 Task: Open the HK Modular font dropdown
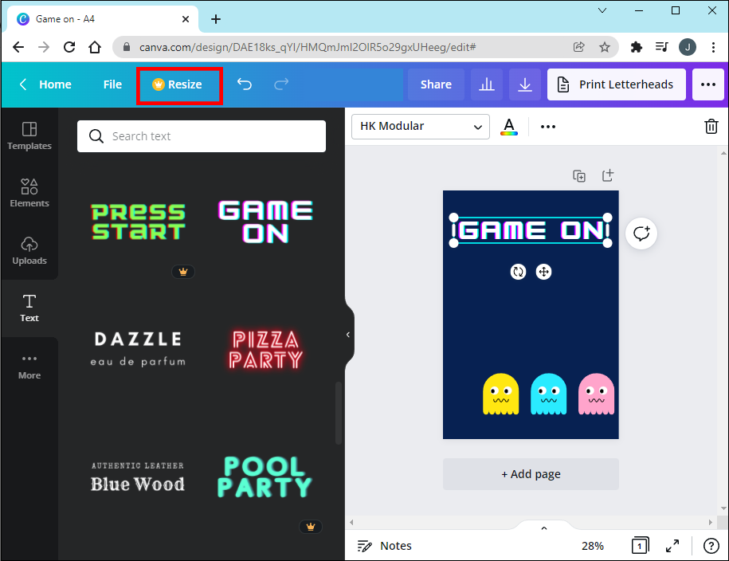(421, 127)
